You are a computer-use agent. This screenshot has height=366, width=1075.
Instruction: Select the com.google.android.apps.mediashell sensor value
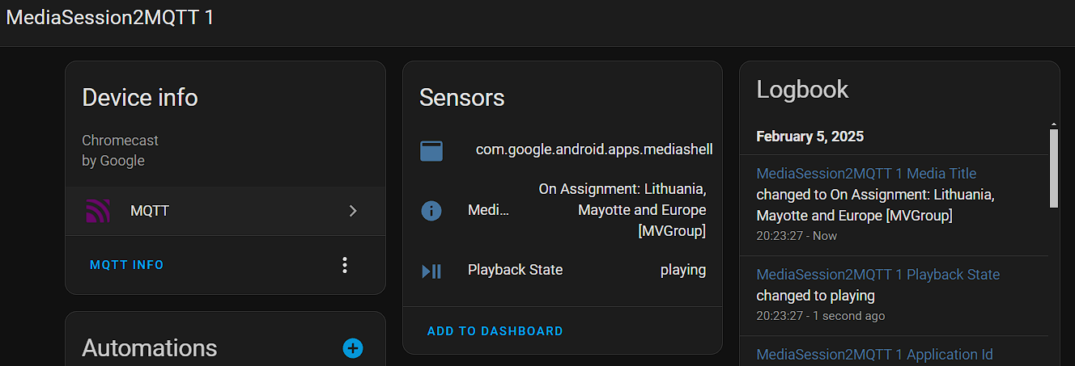594,149
